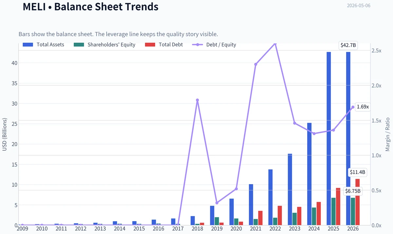This screenshot has height=234, width=393.
Task: Toggle the Total Assets legend entry
Action: coord(44,45)
